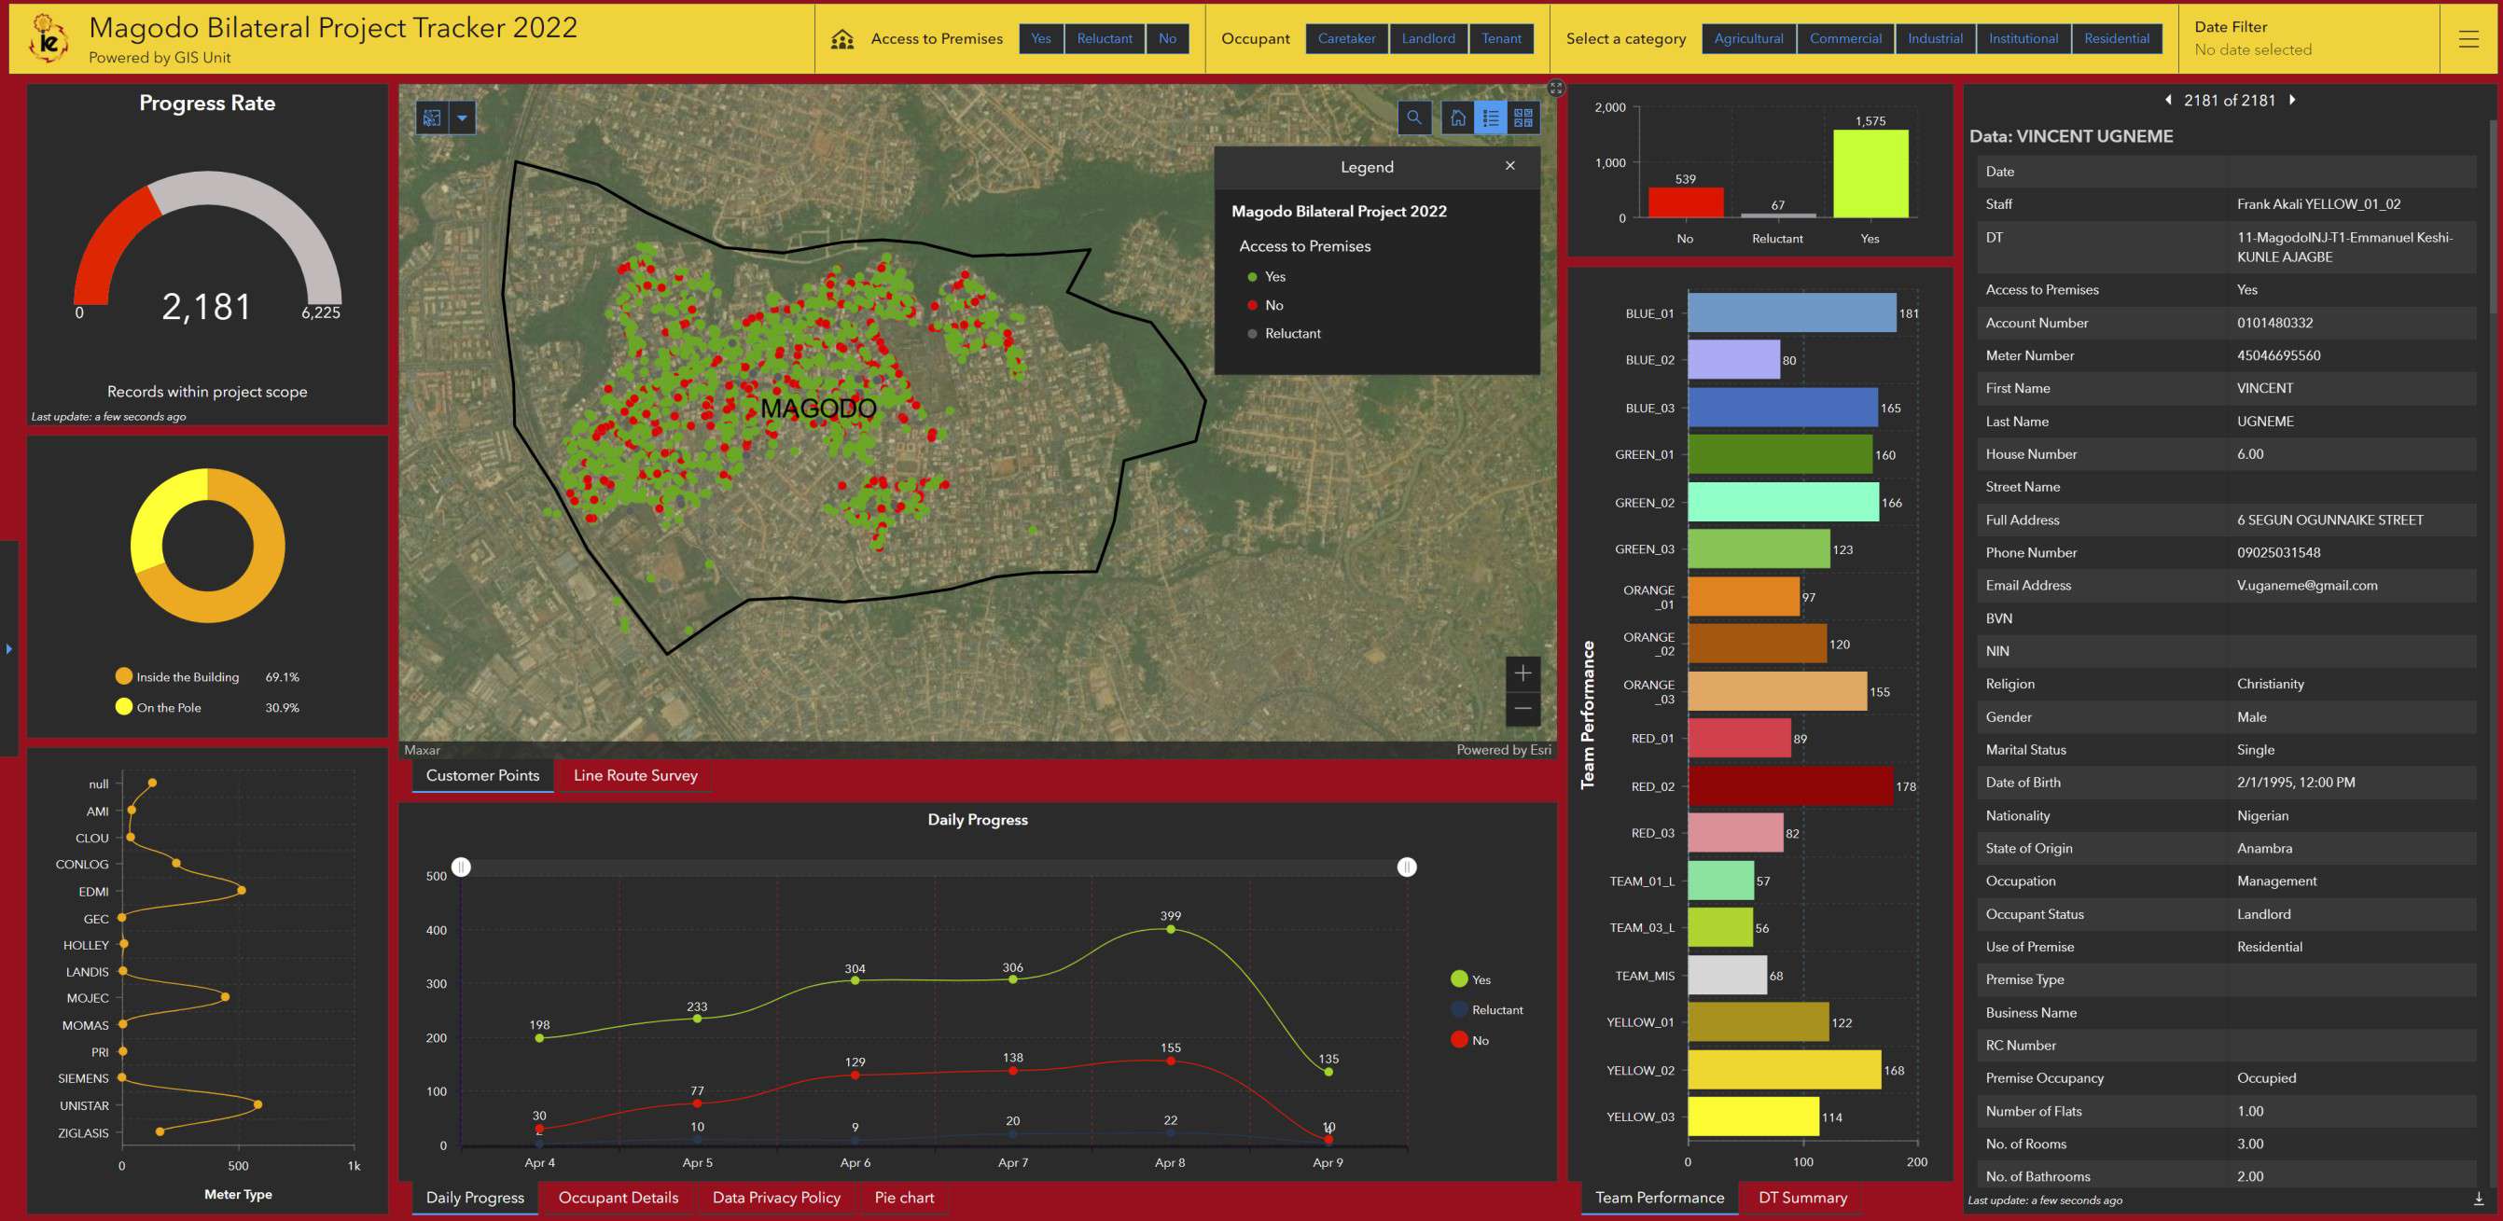Open the Occupant Details tab
The height and width of the screenshot is (1221, 2503).
pyautogui.click(x=618, y=1198)
